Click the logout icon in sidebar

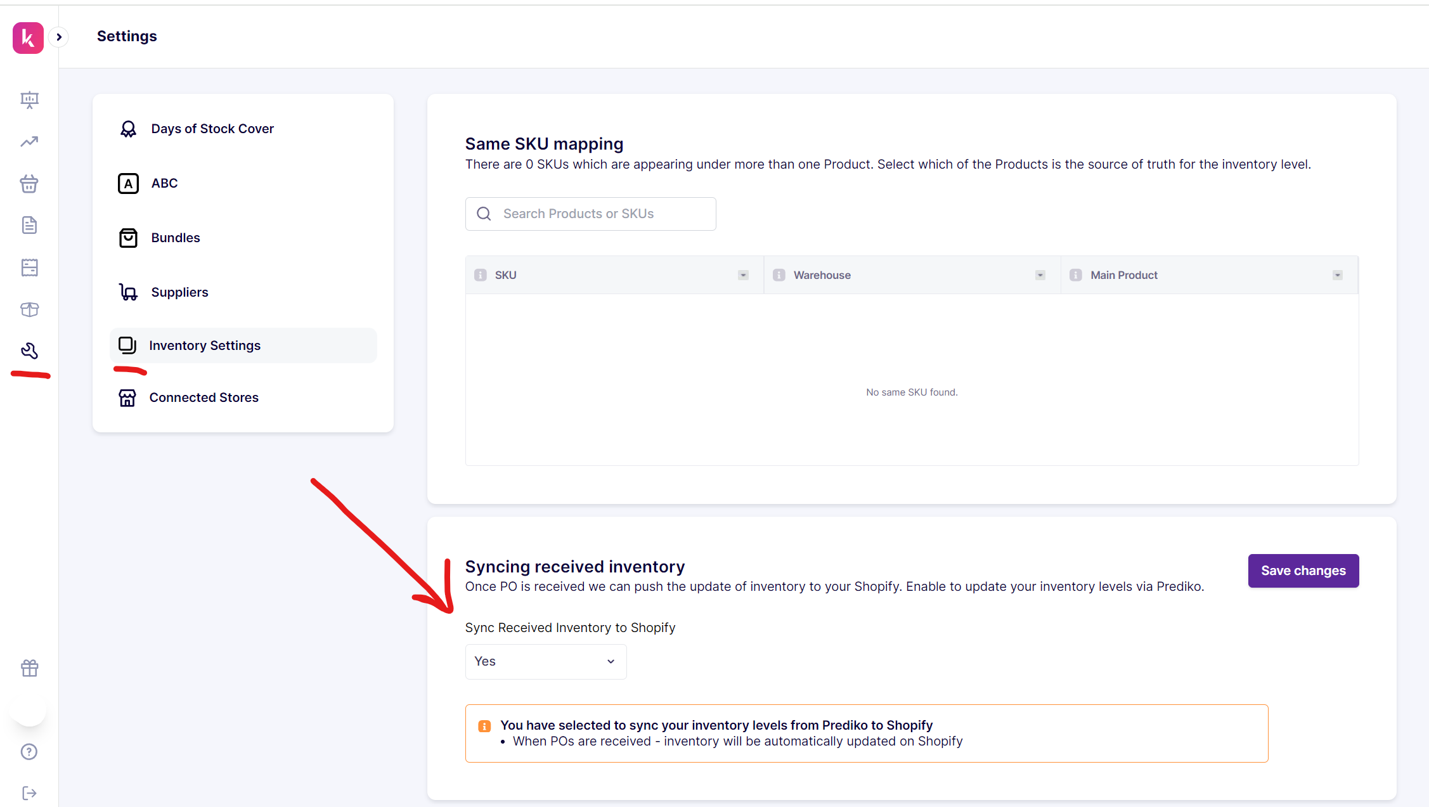[x=29, y=793]
